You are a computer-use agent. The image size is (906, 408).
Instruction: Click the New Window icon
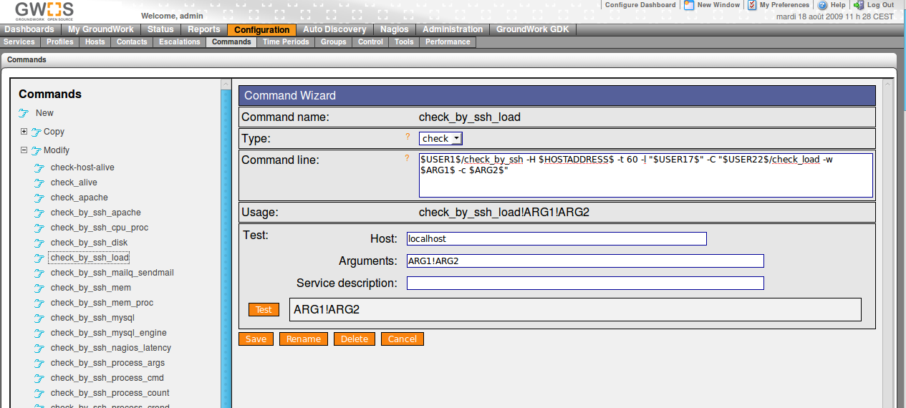[689, 5]
